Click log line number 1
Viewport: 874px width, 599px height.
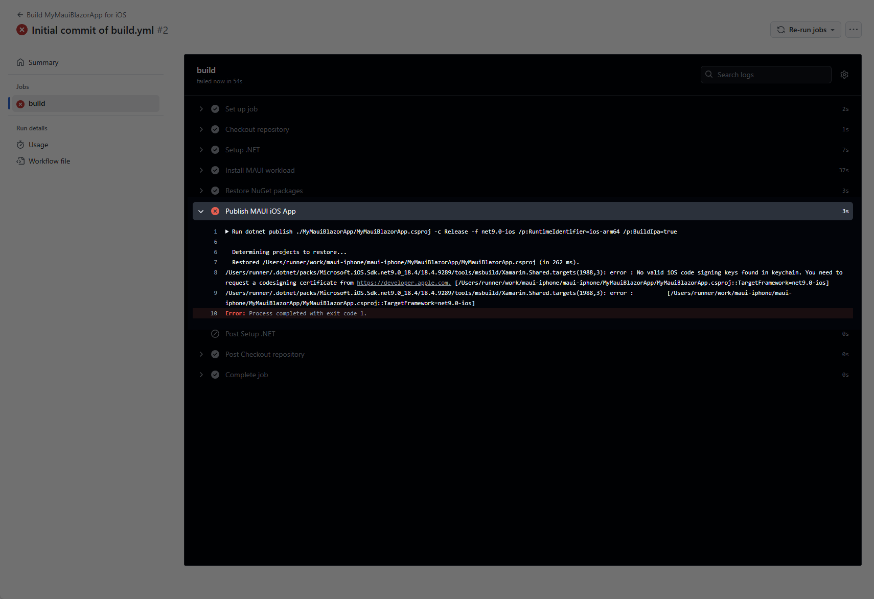(216, 232)
